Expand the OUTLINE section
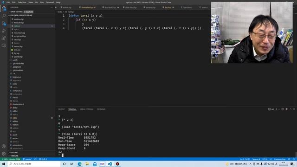This screenshot has width=297, height=167. [x=31, y=153]
